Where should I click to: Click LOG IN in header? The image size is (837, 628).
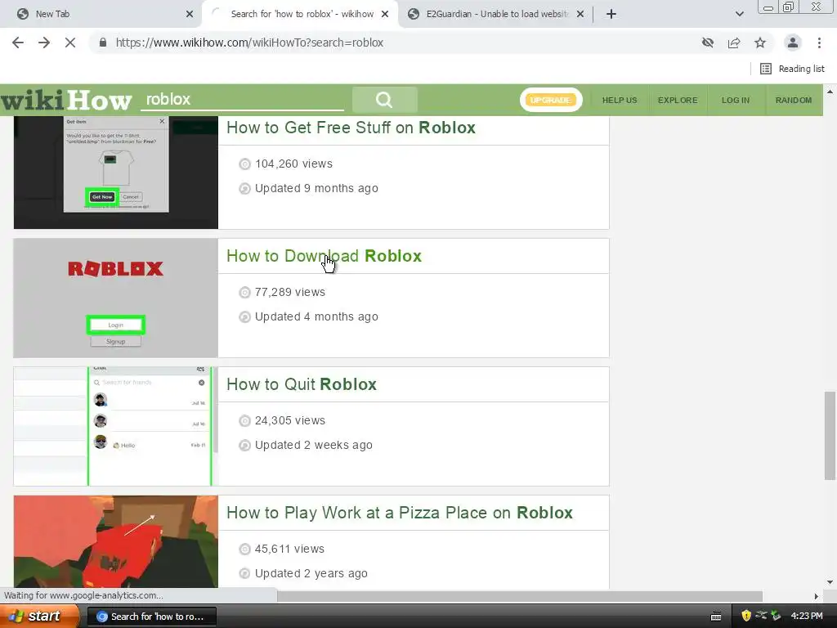736,100
